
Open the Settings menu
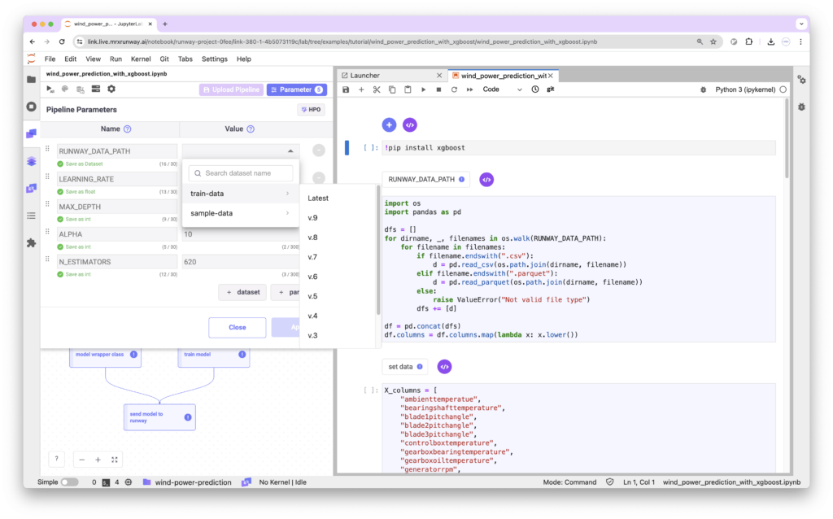click(214, 59)
